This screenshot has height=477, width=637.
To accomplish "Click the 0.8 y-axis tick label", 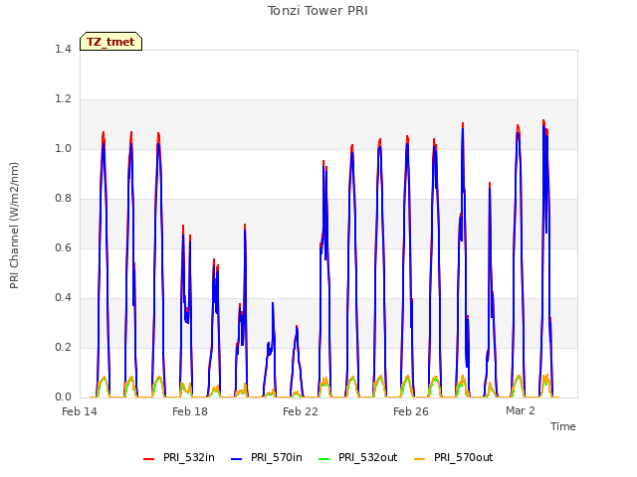I will click(63, 199).
